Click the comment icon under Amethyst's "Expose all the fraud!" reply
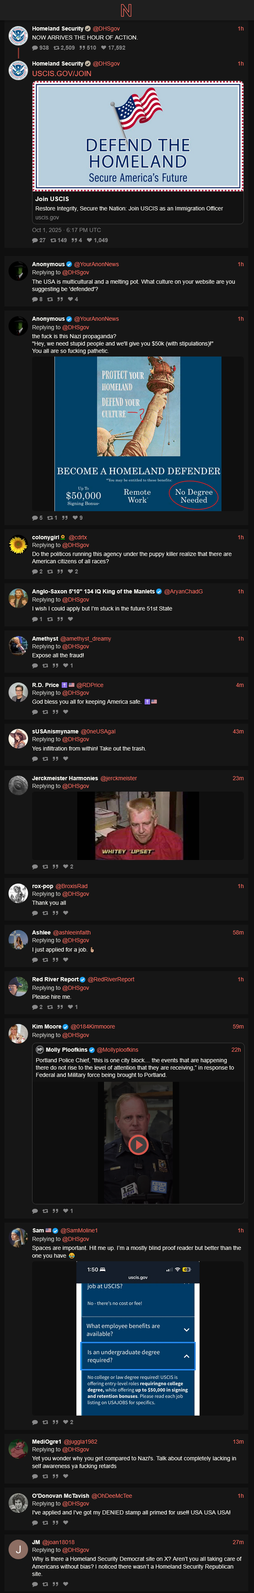The image size is (254, 1593). (x=35, y=665)
